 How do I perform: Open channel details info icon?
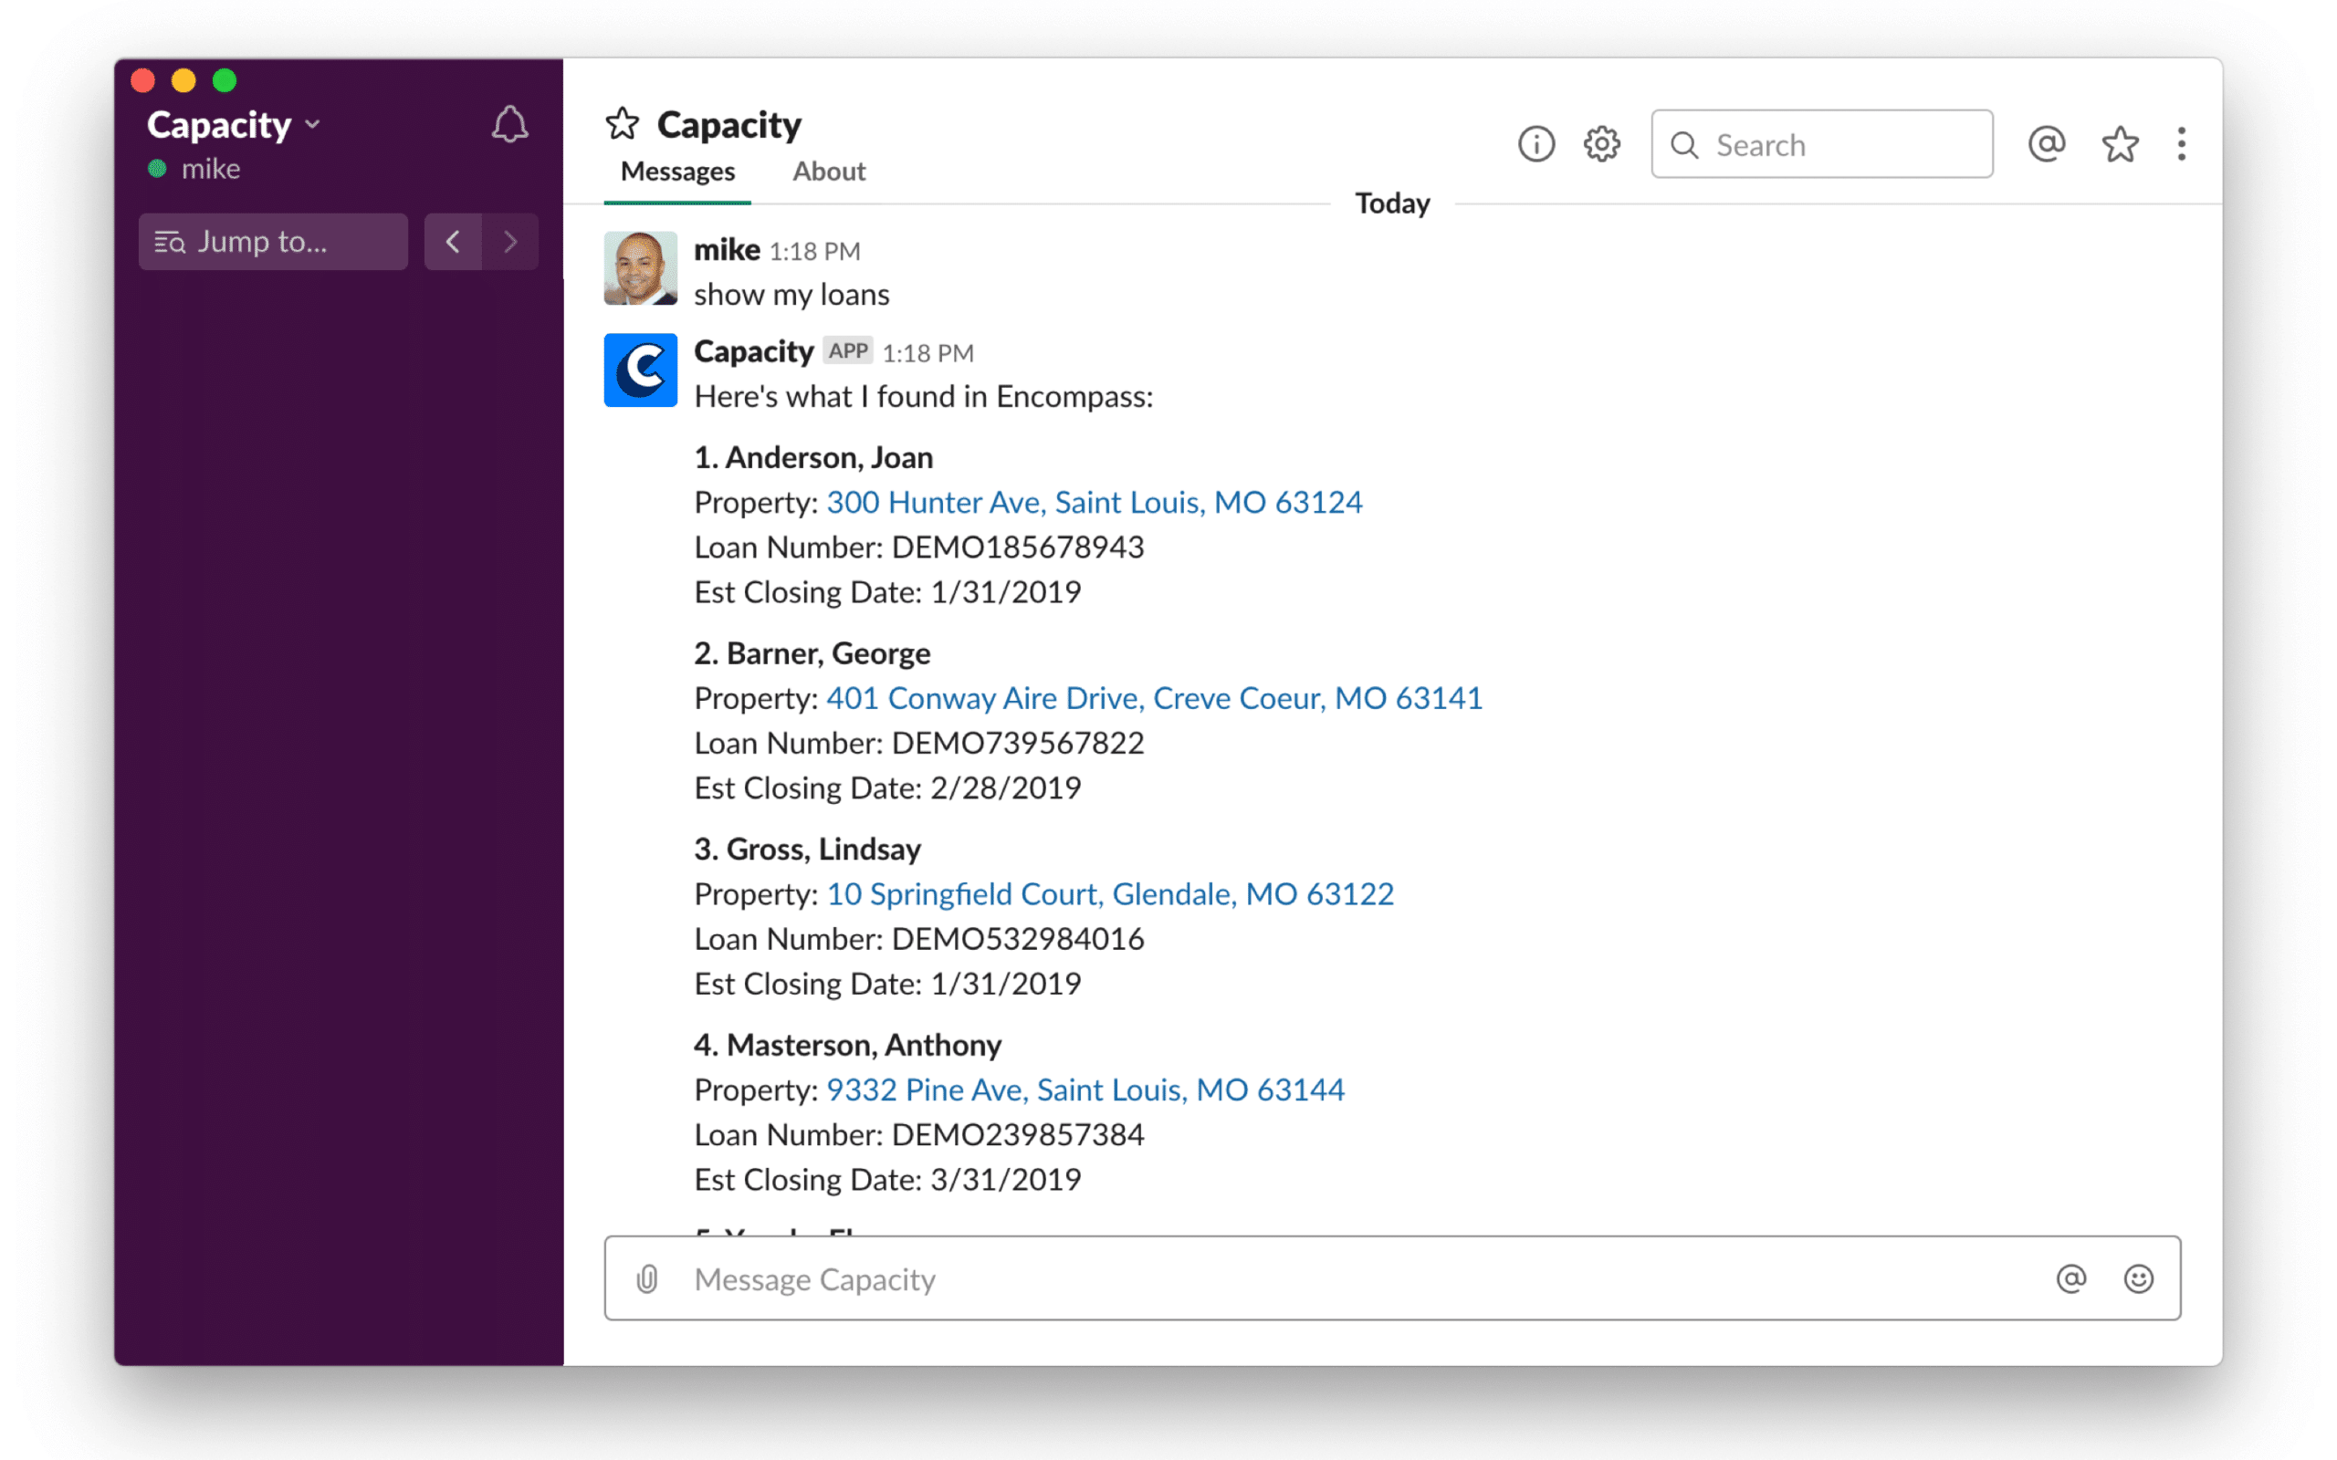point(1535,145)
